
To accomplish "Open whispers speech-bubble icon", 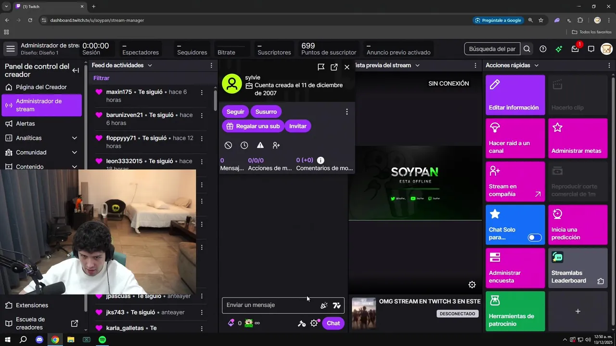I will (591, 49).
